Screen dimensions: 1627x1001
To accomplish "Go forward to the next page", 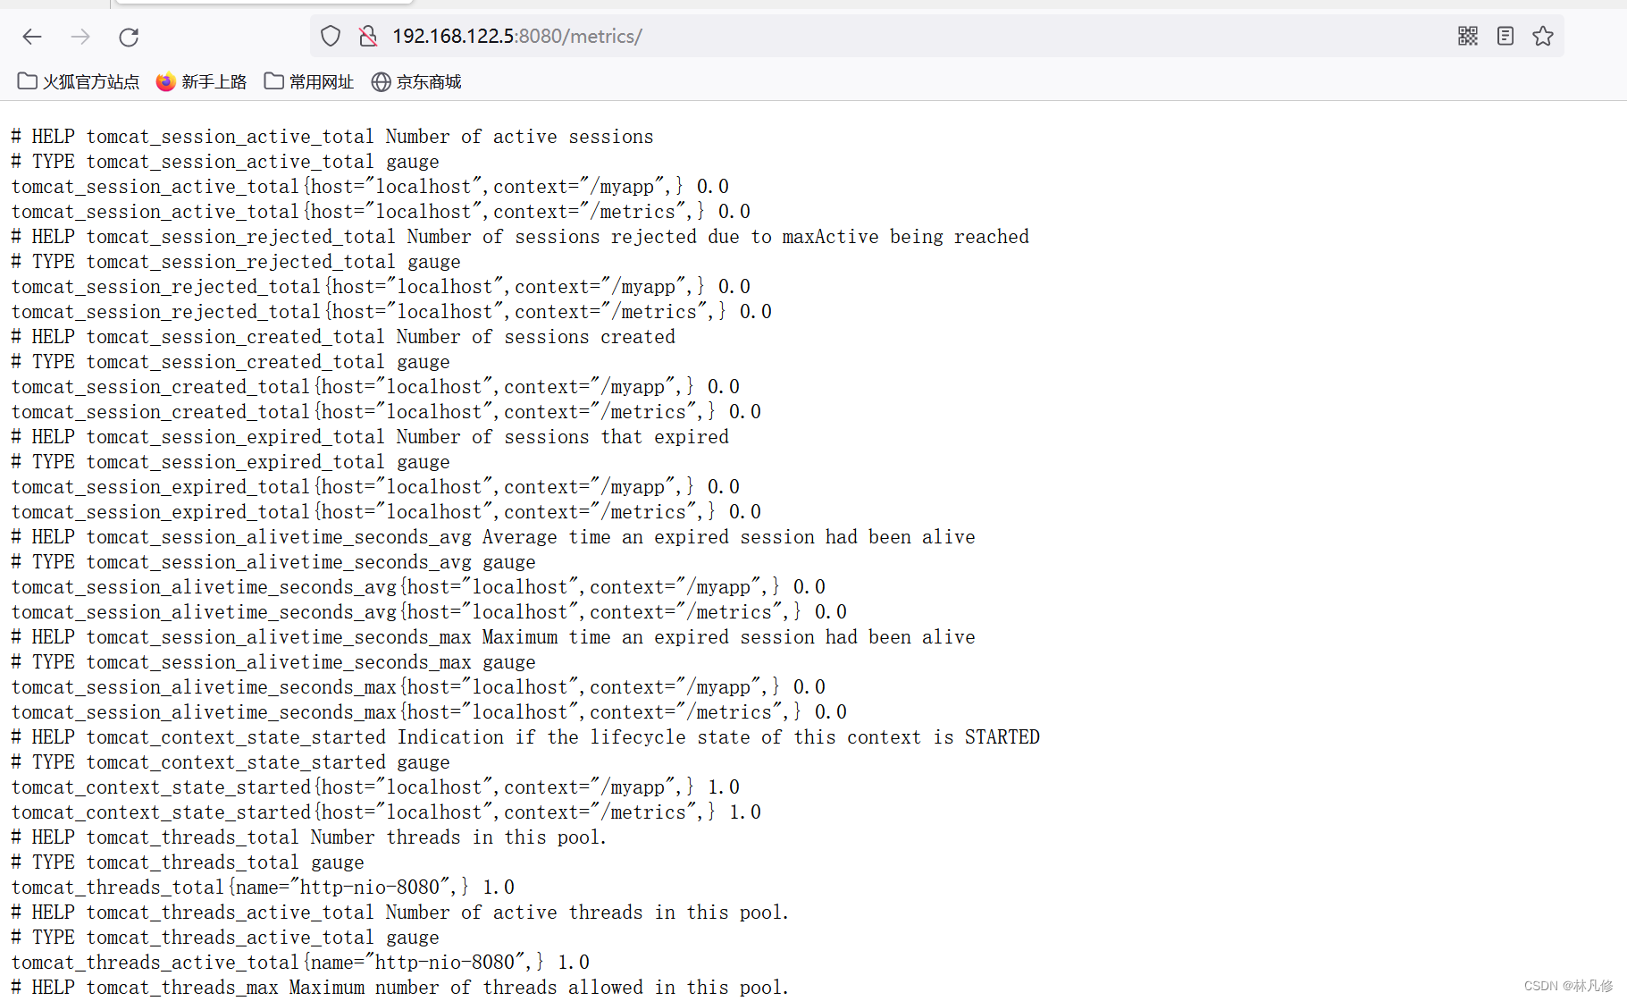I will pos(80,37).
